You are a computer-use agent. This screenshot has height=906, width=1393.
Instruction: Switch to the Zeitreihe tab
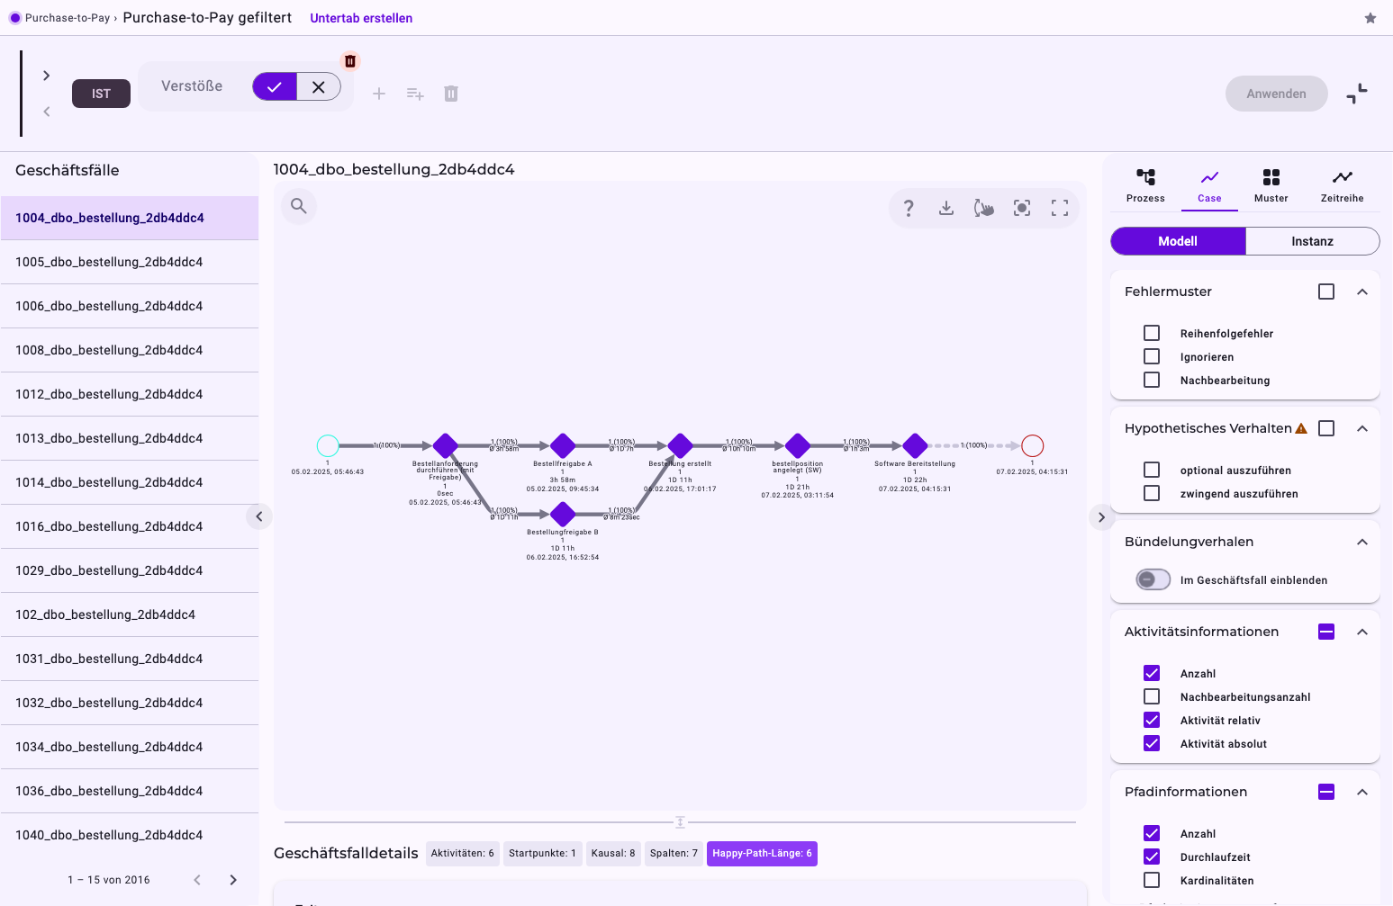click(1342, 185)
